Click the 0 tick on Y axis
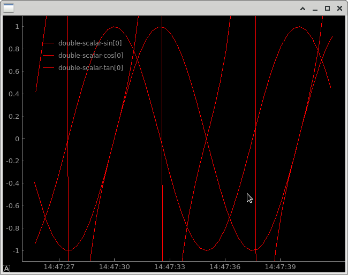 click(17, 139)
